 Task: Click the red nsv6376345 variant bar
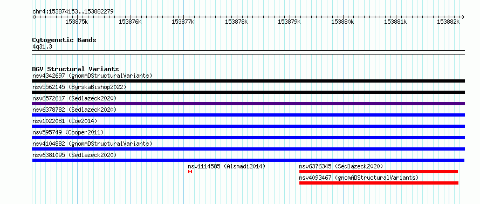click(x=379, y=172)
